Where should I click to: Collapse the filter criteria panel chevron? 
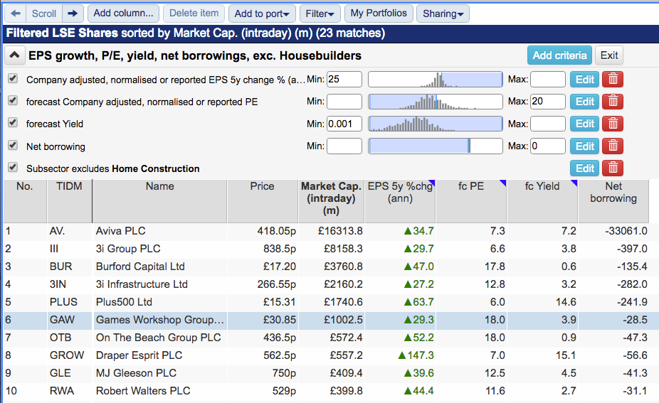point(14,55)
